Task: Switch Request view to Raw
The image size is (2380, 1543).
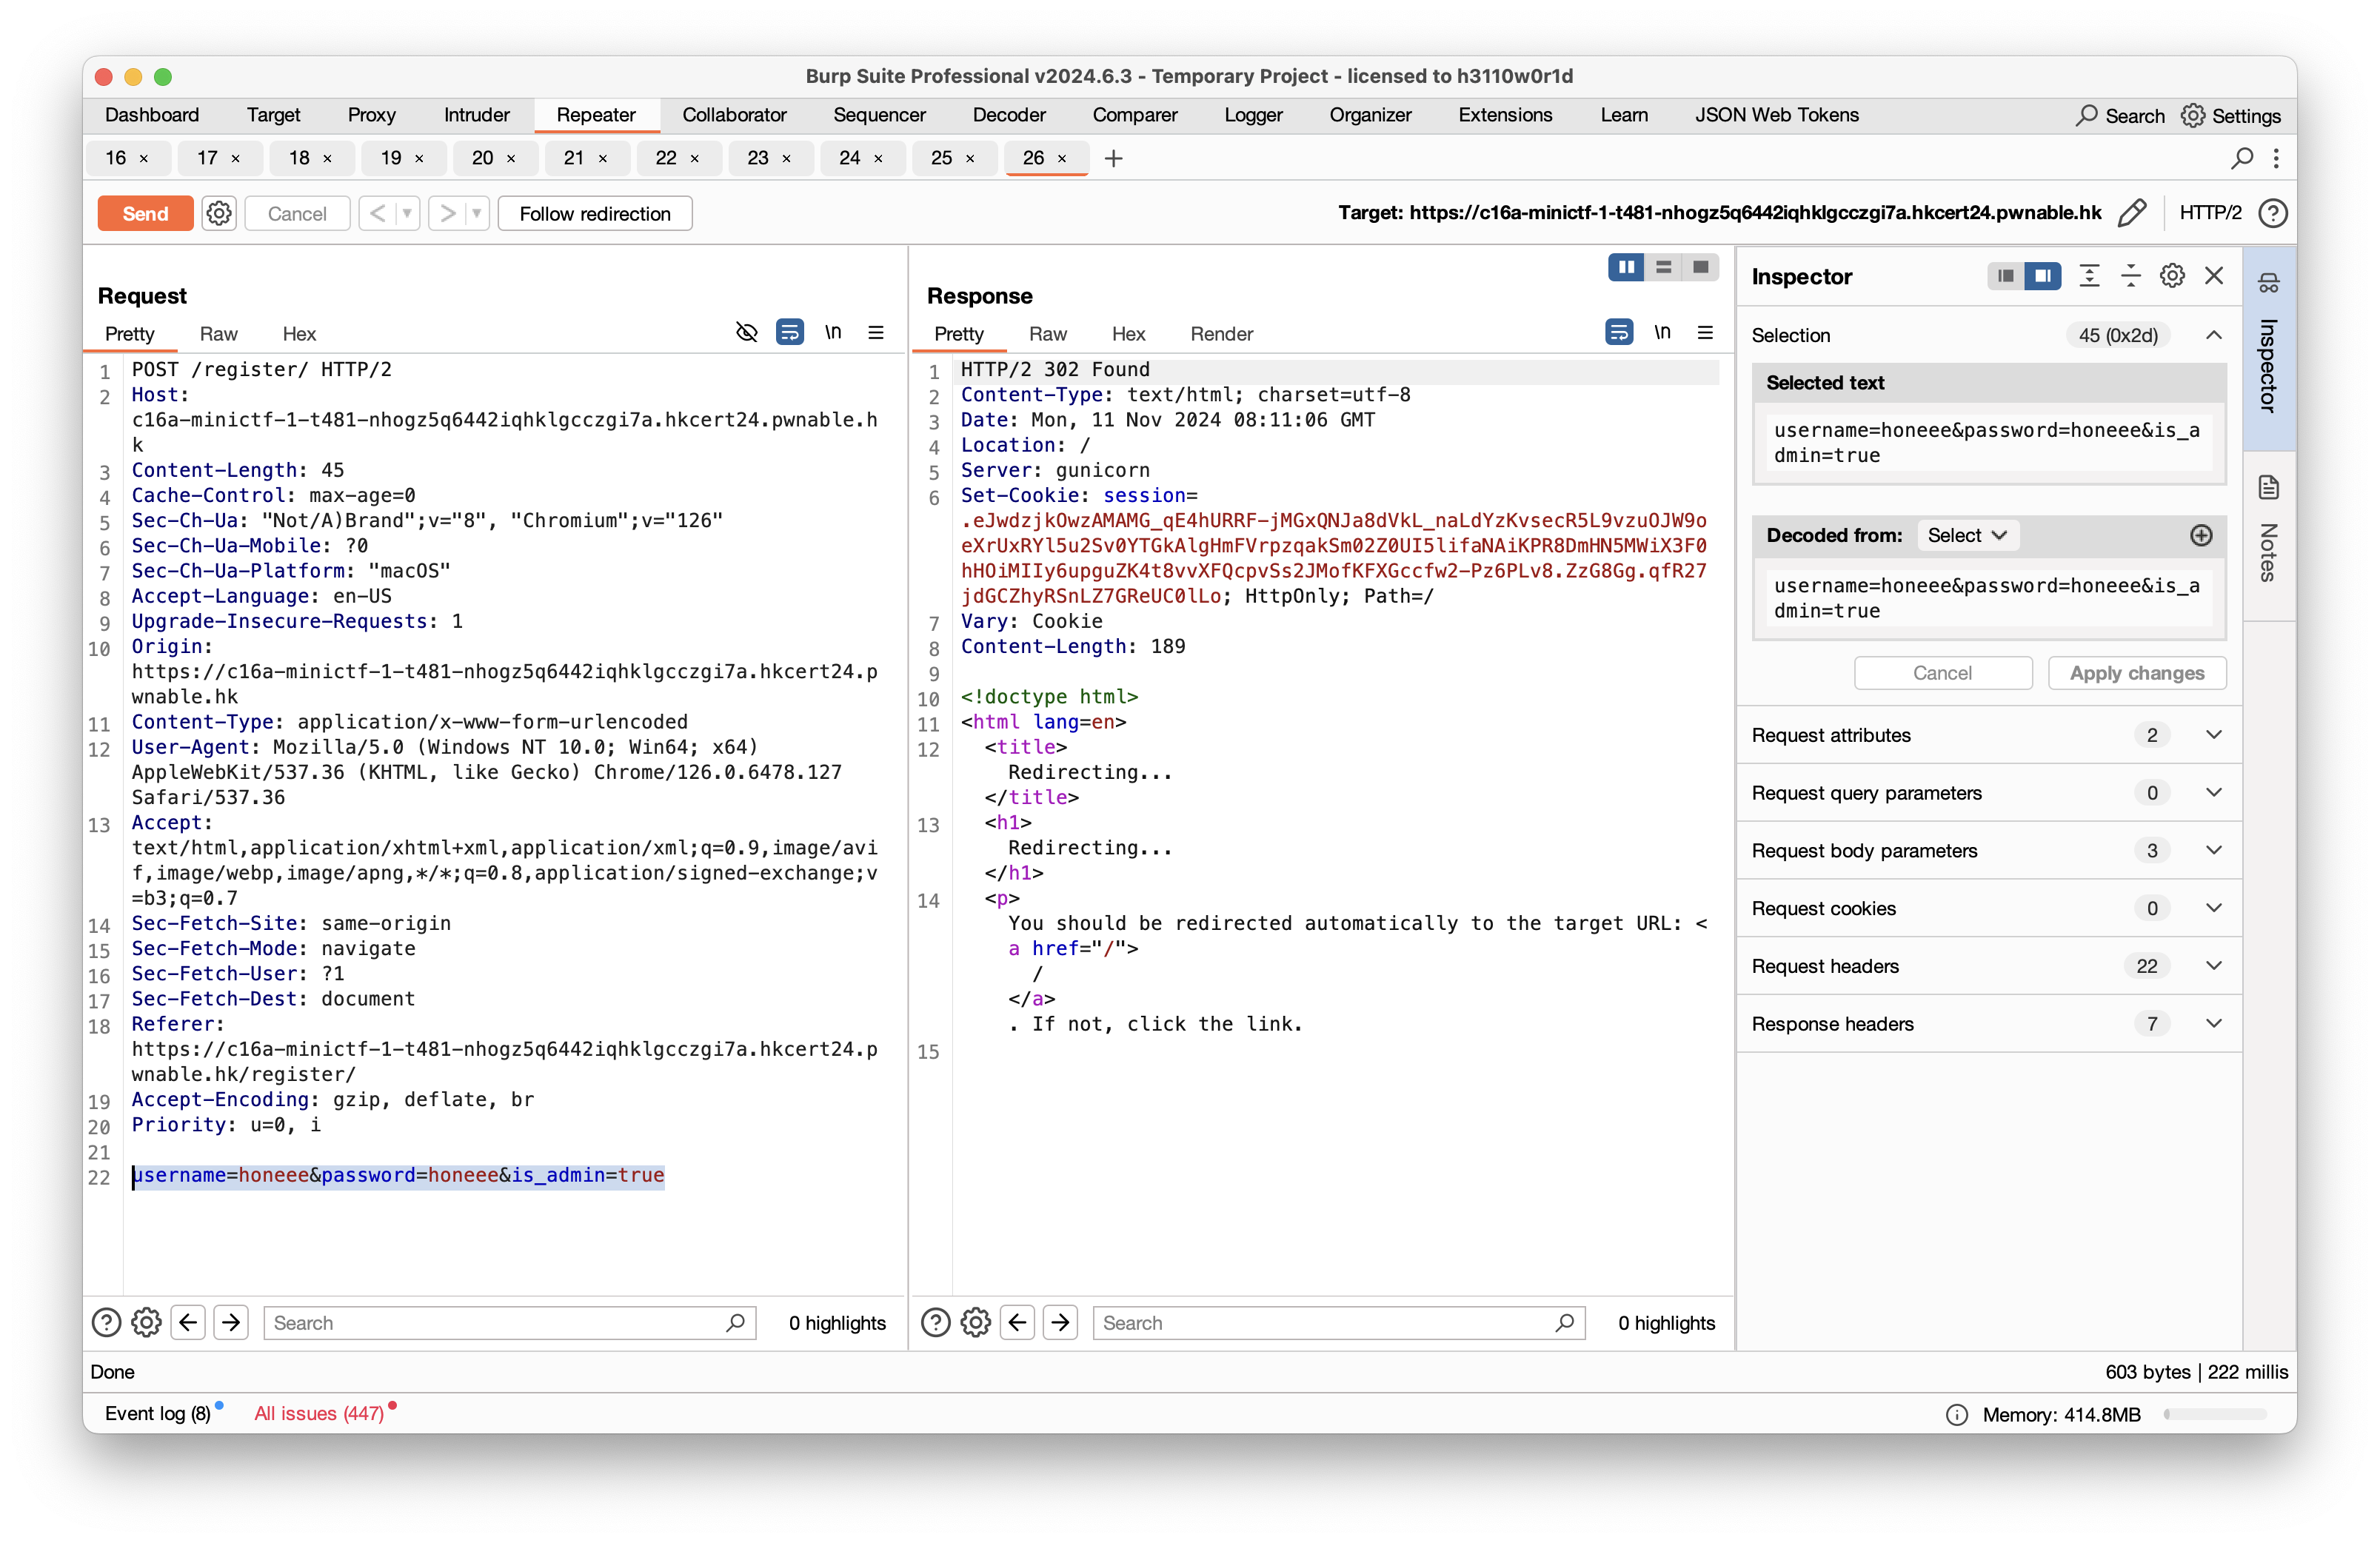Action: tap(218, 334)
